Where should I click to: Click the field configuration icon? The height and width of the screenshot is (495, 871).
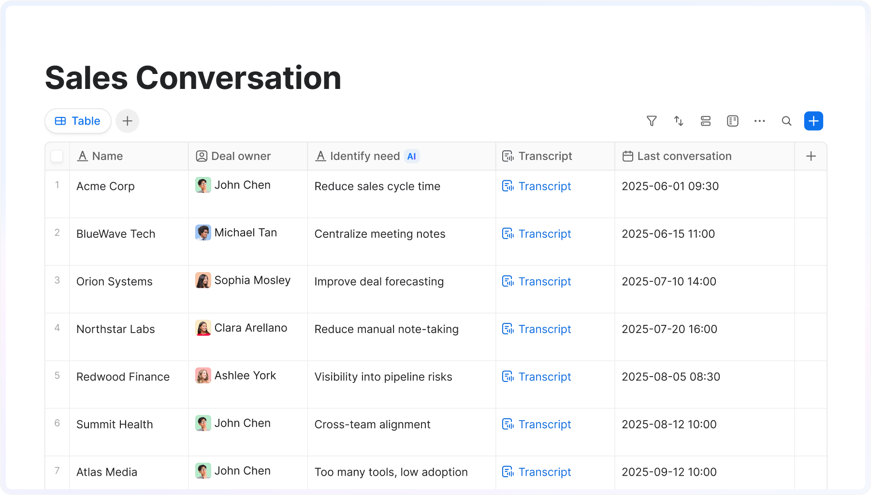733,121
